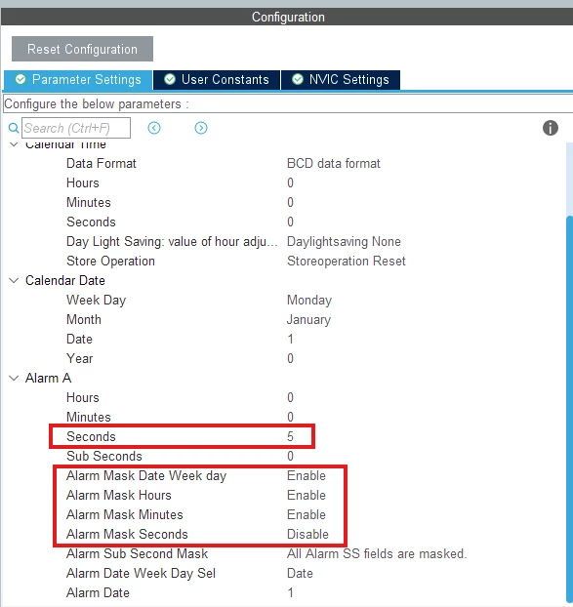Select the Storeoperation Reset value
Image resolution: width=573 pixels, height=607 pixels.
347,261
